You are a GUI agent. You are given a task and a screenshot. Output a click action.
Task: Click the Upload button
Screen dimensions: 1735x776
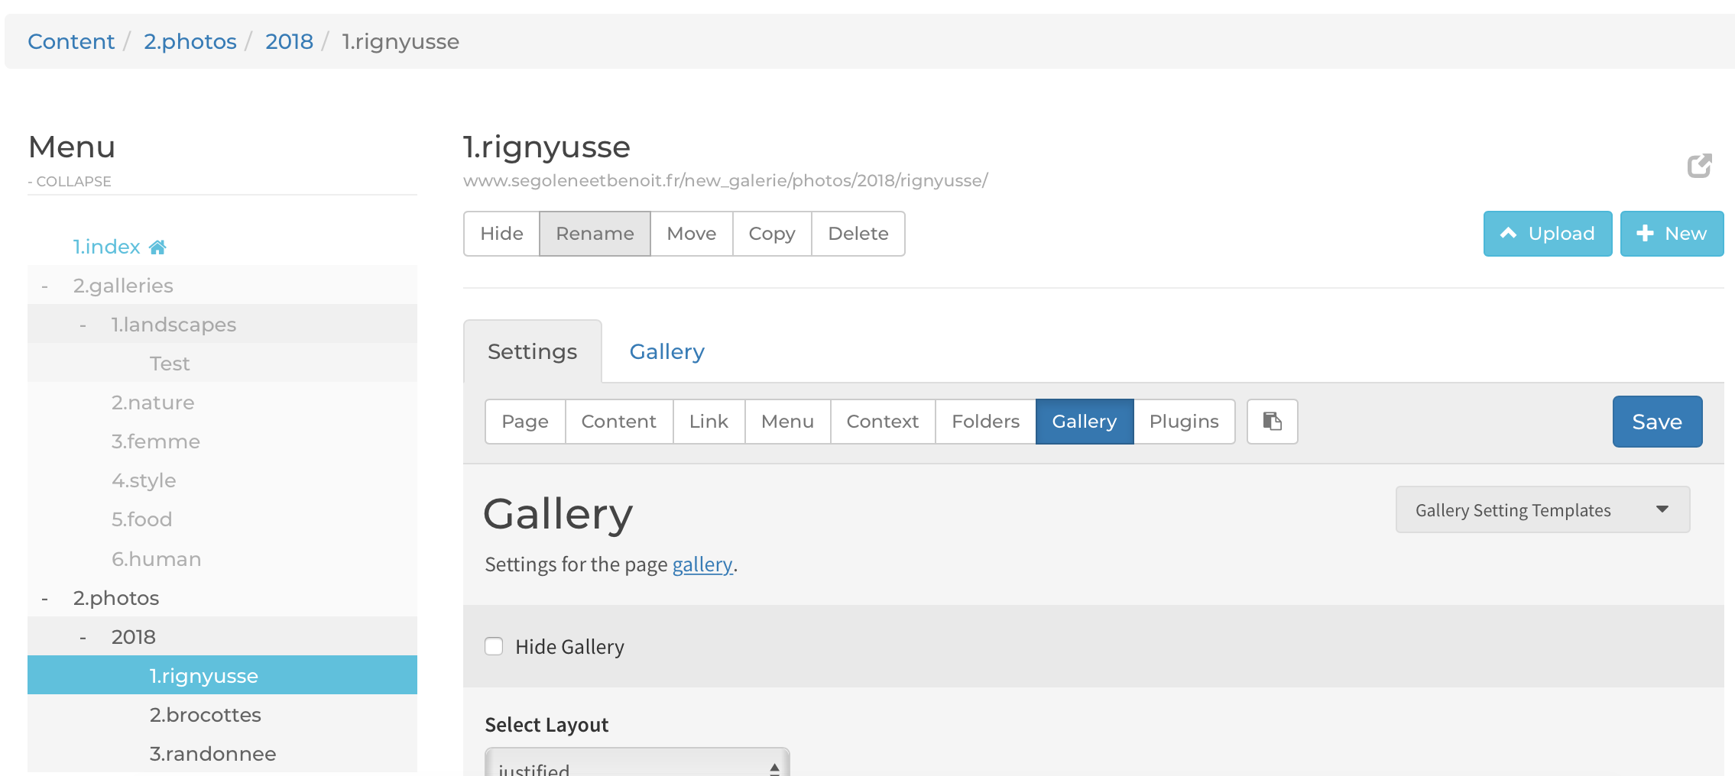point(1548,233)
